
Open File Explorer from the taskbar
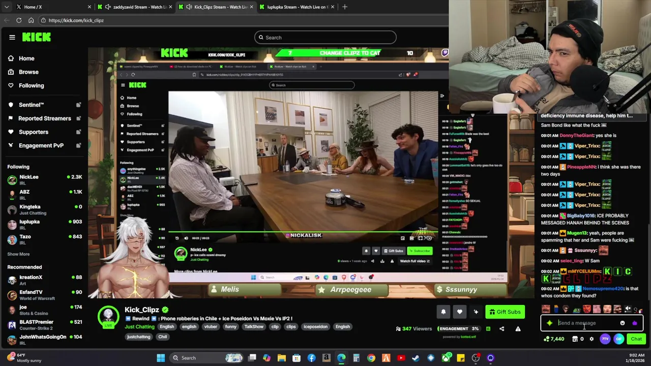click(281, 358)
